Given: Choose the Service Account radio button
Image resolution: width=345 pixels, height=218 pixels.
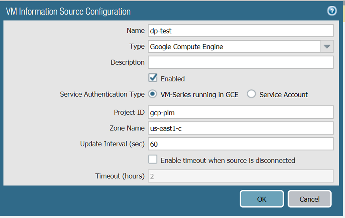Looking at the screenshot, I should coord(251,94).
